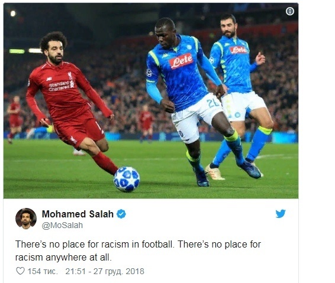The image size is (335, 283).
Task: Open Mohamed Salah's profile avatar
Action: pyautogui.click(x=26, y=219)
